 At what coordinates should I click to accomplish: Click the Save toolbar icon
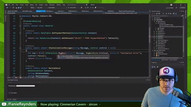(x=19, y=8)
